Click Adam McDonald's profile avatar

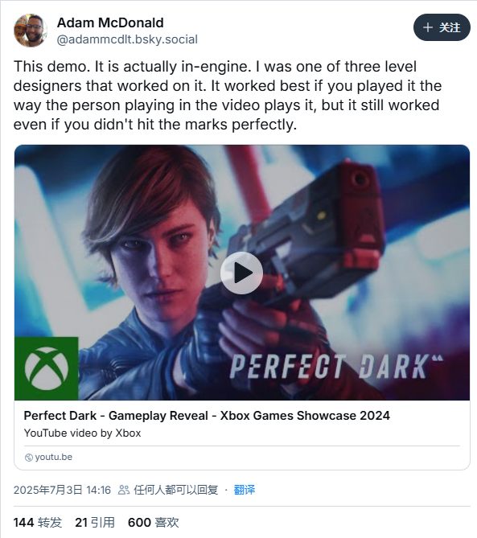[x=31, y=31]
